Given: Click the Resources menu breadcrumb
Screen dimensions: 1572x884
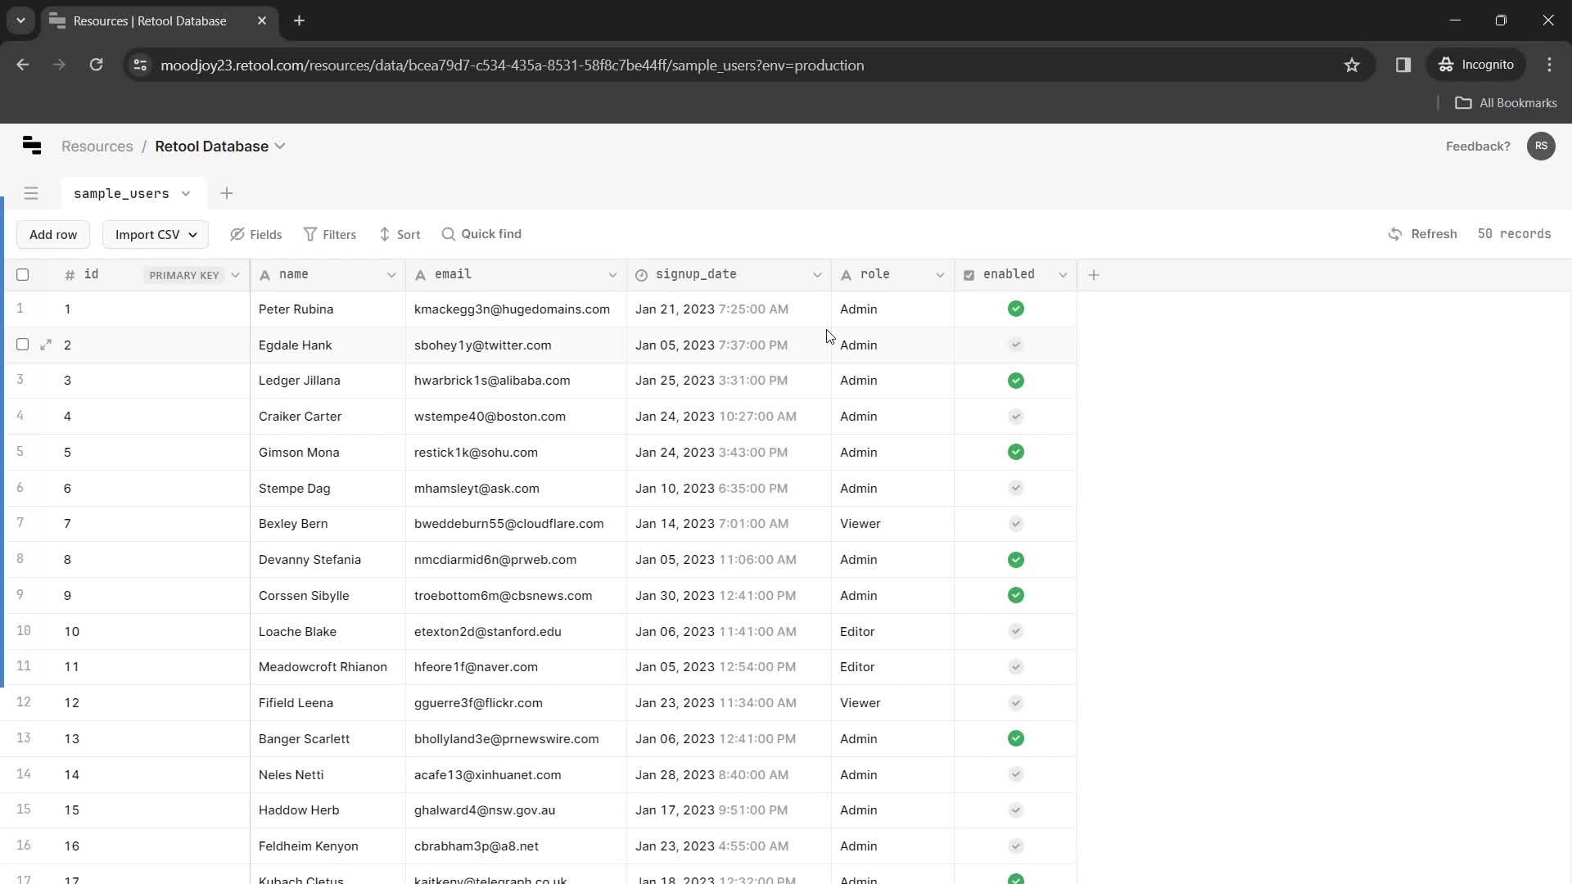Looking at the screenshot, I should (97, 146).
